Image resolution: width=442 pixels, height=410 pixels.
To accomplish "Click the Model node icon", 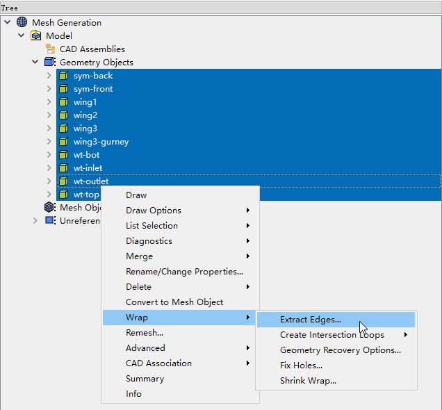I will pyautogui.click(x=35, y=35).
